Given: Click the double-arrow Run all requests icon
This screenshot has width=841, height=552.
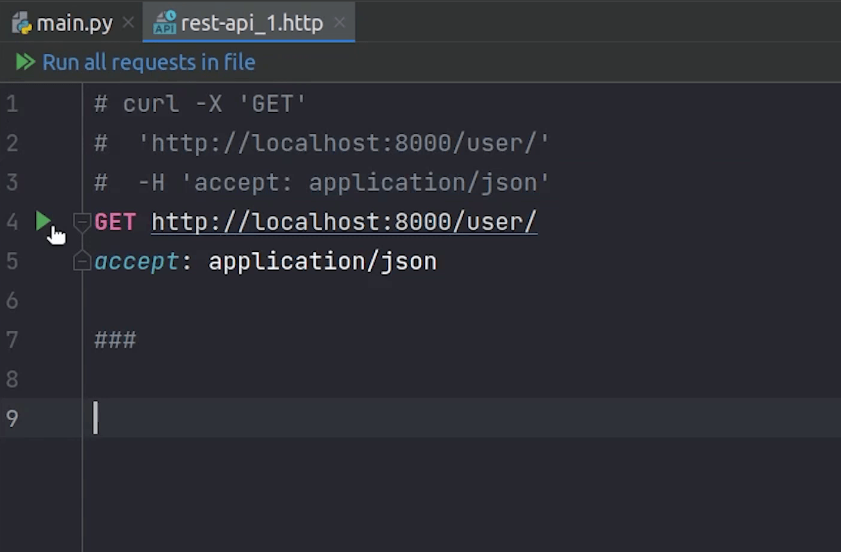Looking at the screenshot, I should 25,61.
